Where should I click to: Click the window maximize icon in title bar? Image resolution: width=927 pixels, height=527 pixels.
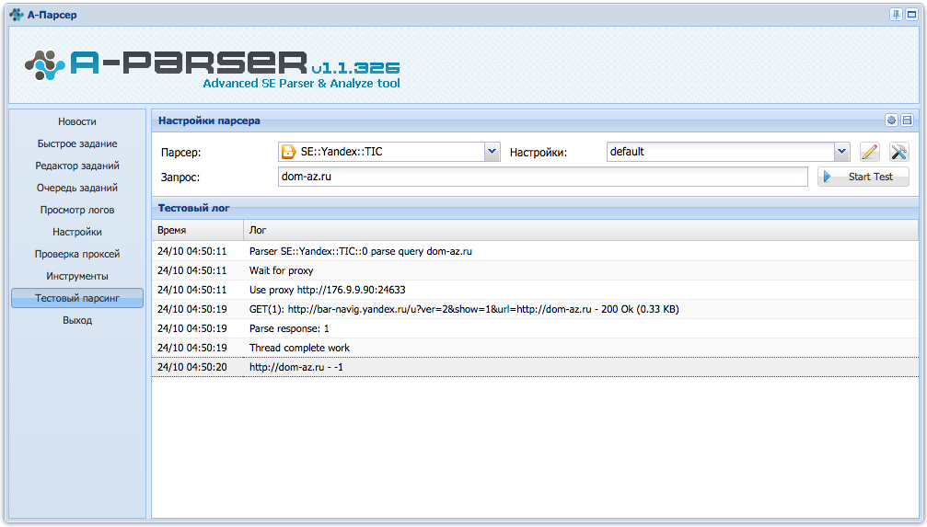[x=911, y=15]
